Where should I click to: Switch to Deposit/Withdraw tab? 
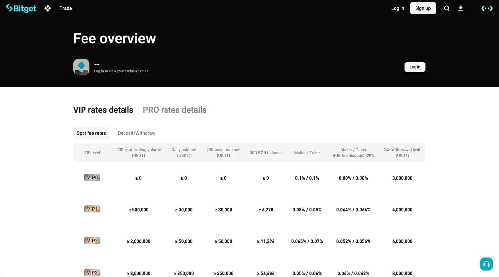click(136, 133)
